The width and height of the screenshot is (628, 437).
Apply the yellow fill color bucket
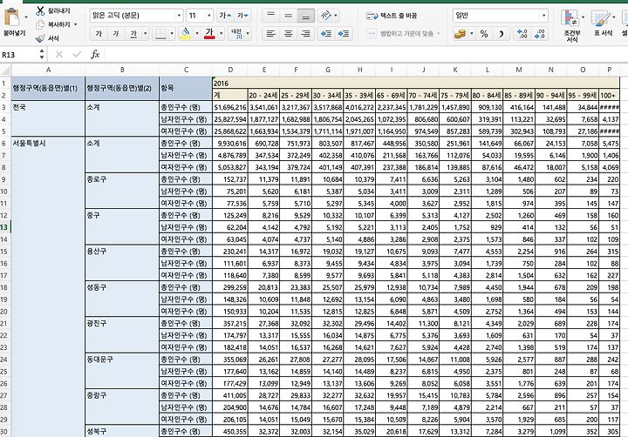tap(186, 34)
